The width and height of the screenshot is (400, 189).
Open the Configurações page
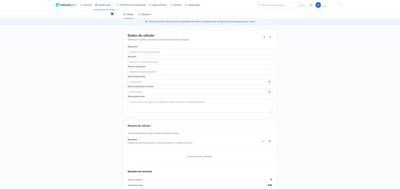(x=192, y=5)
